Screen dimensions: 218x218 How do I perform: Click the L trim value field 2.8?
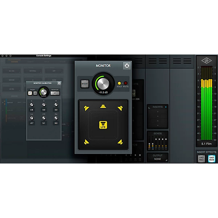(32, 110)
